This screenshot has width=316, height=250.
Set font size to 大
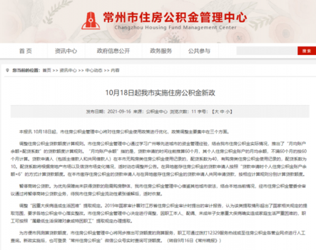[x=217, y=112]
